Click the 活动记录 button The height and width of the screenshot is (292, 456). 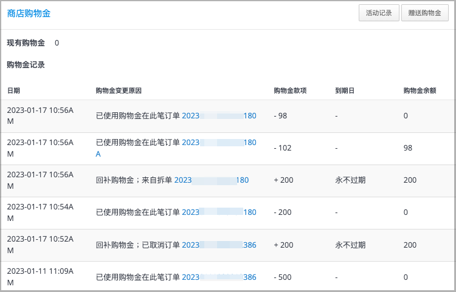point(379,13)
